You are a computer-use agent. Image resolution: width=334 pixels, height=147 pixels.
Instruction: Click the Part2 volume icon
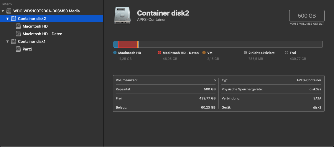coord(18,49)
